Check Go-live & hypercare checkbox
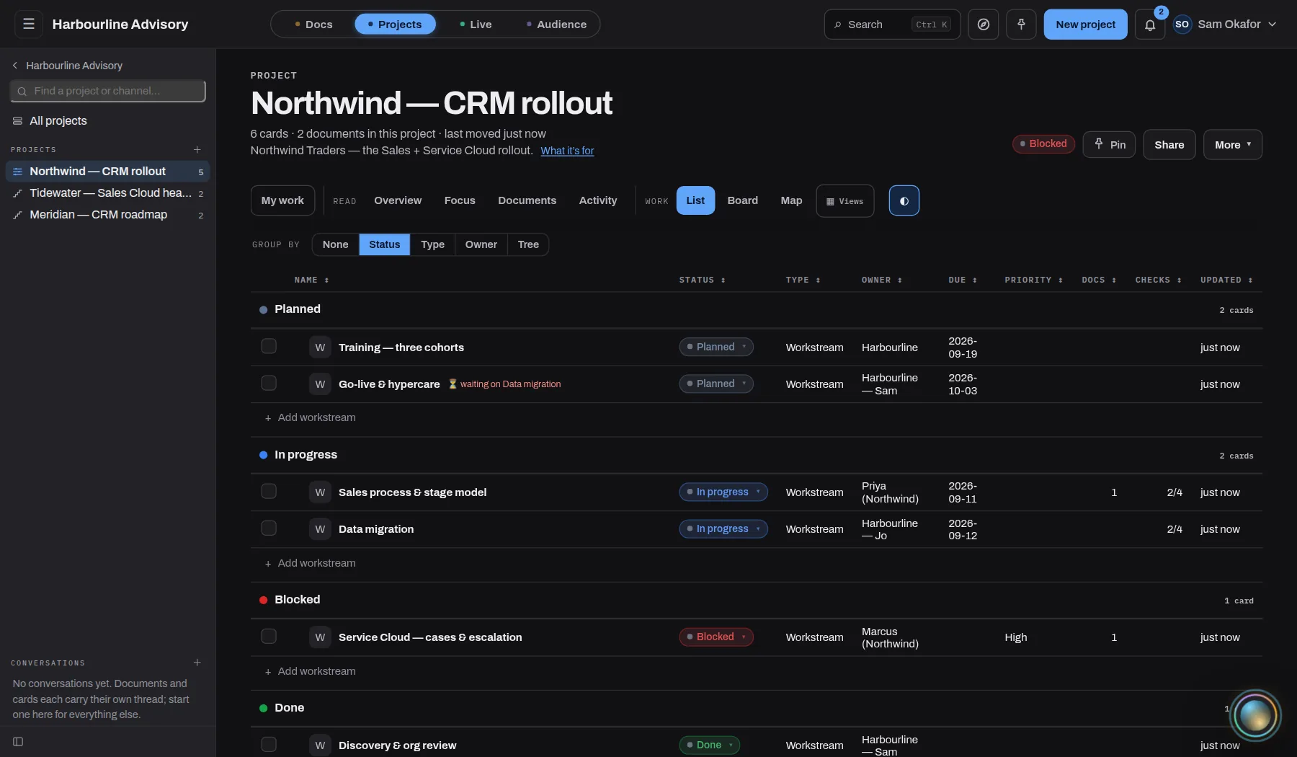Screen dimensions: 1297x757 click(269, 384)
